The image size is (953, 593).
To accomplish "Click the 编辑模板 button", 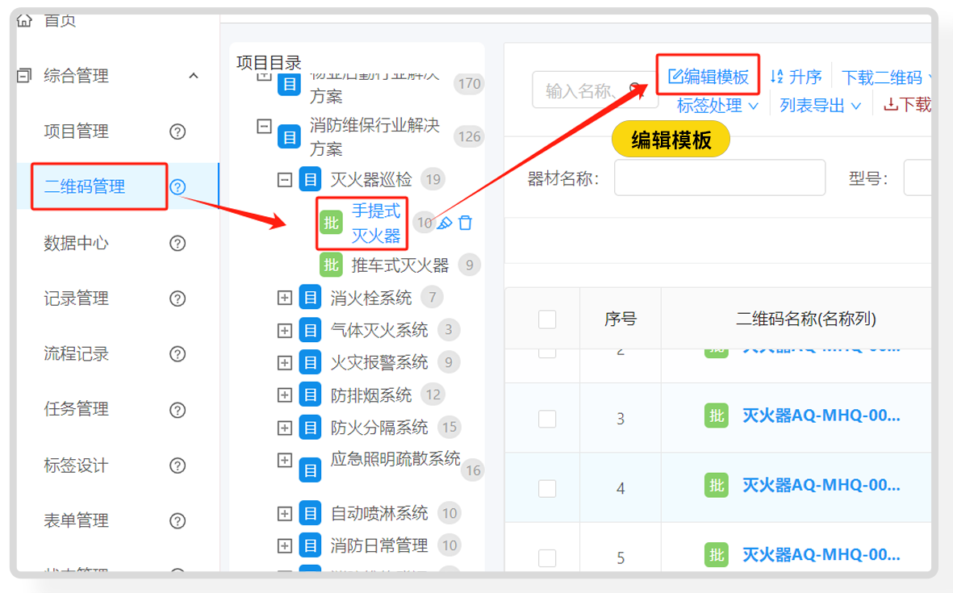I will coord(708,77).
